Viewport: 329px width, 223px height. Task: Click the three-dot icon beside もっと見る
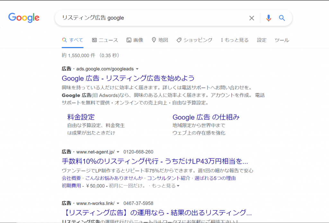[x=222, y=40]
